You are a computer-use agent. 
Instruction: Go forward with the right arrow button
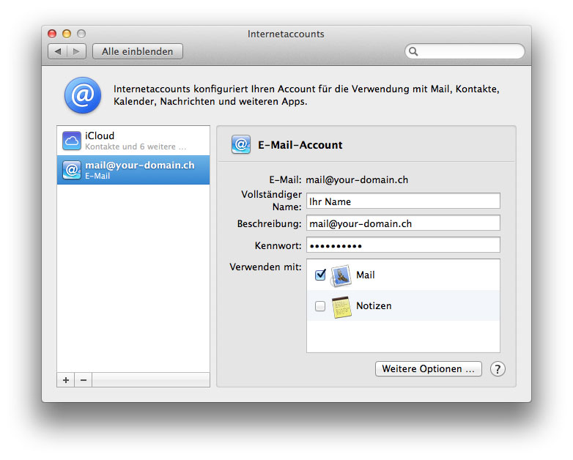click(x=77, y=51)
